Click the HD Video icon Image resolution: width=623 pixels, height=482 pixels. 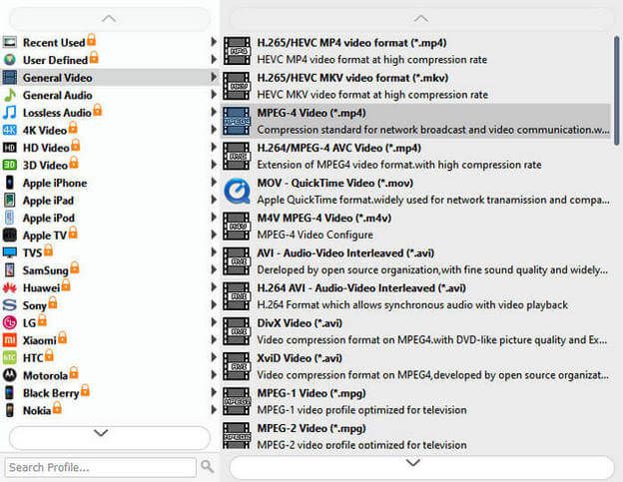[10, 148]
